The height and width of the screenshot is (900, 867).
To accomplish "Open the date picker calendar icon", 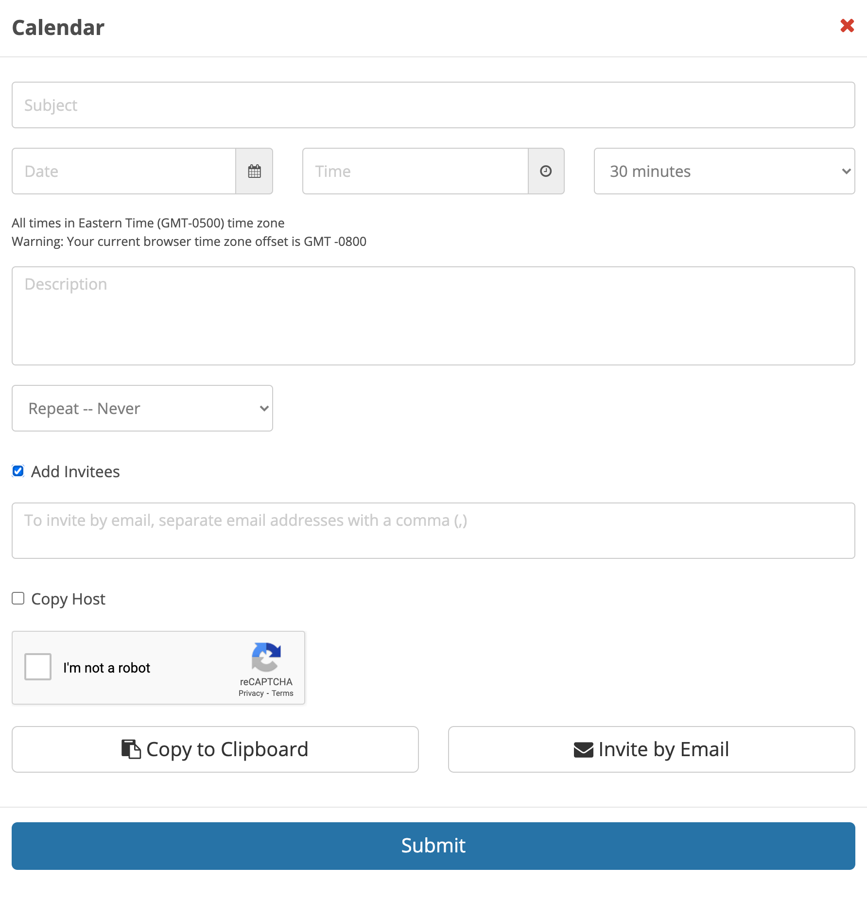I will pyautogui.click(x=254, y=171).
